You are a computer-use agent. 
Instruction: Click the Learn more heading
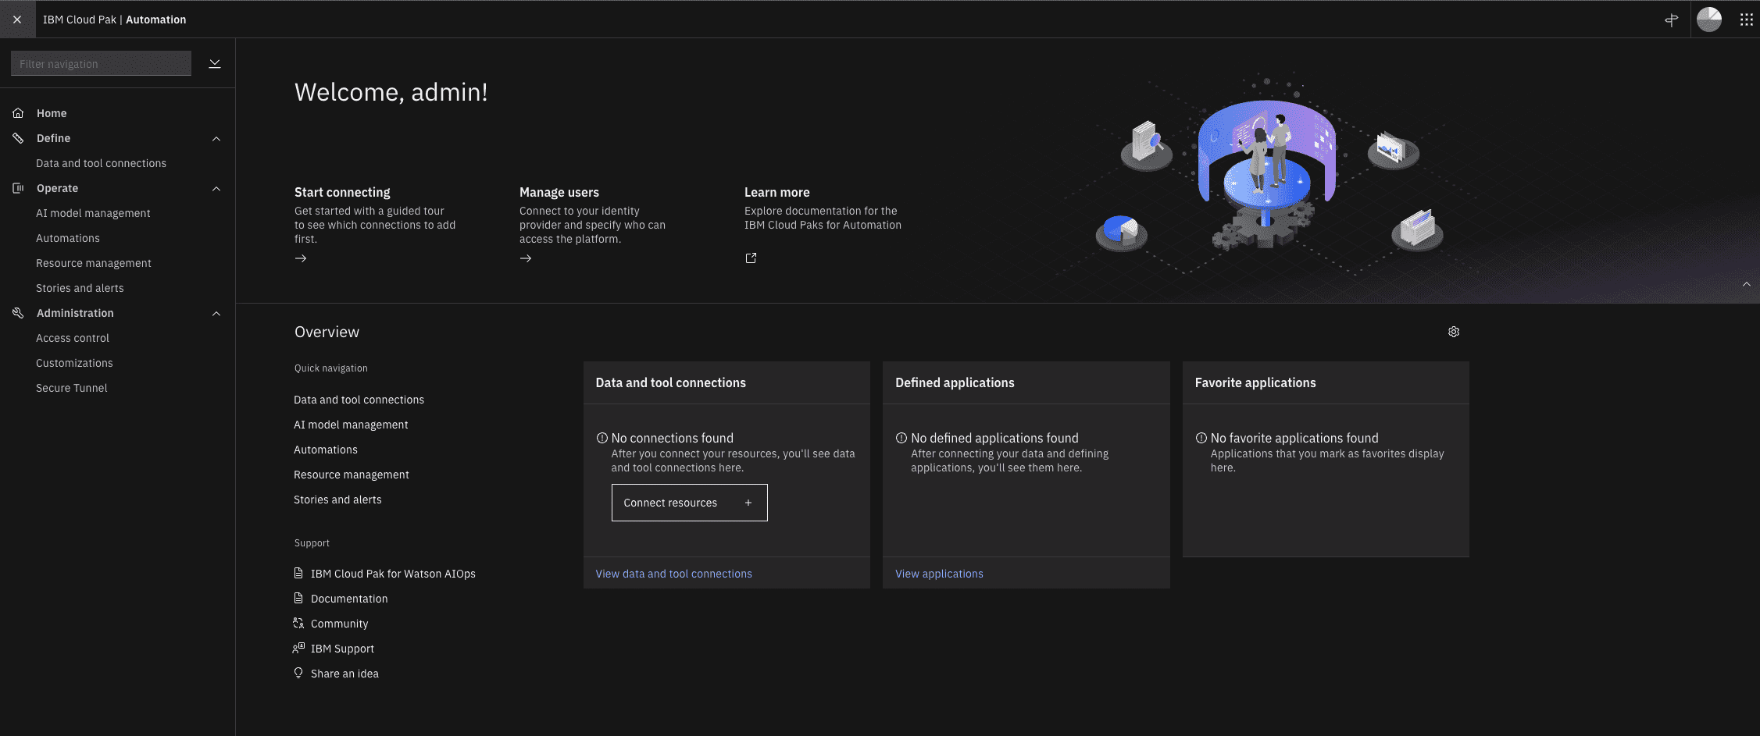777,192
